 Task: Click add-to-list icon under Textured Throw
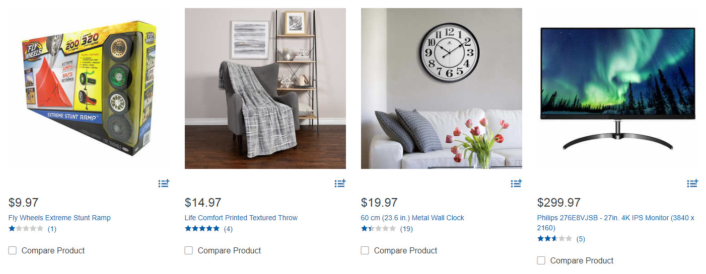[x=340, y=184]
